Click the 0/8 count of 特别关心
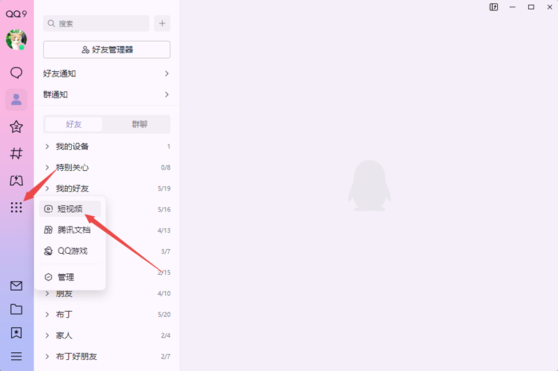 click(165, 167)
